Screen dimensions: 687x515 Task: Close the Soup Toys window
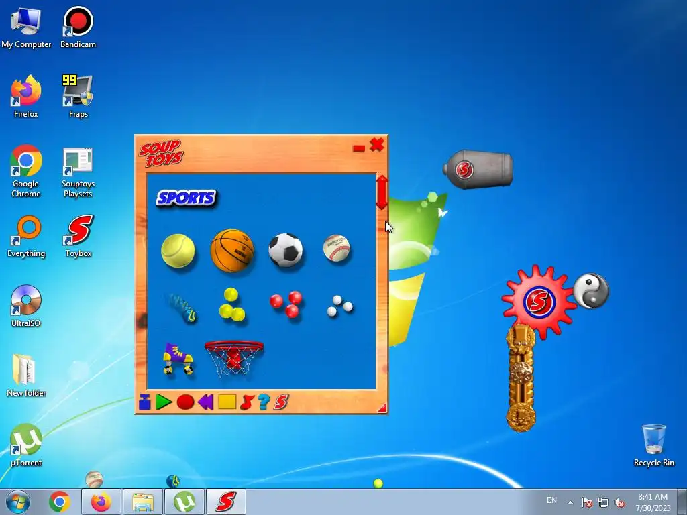(377, 145)
